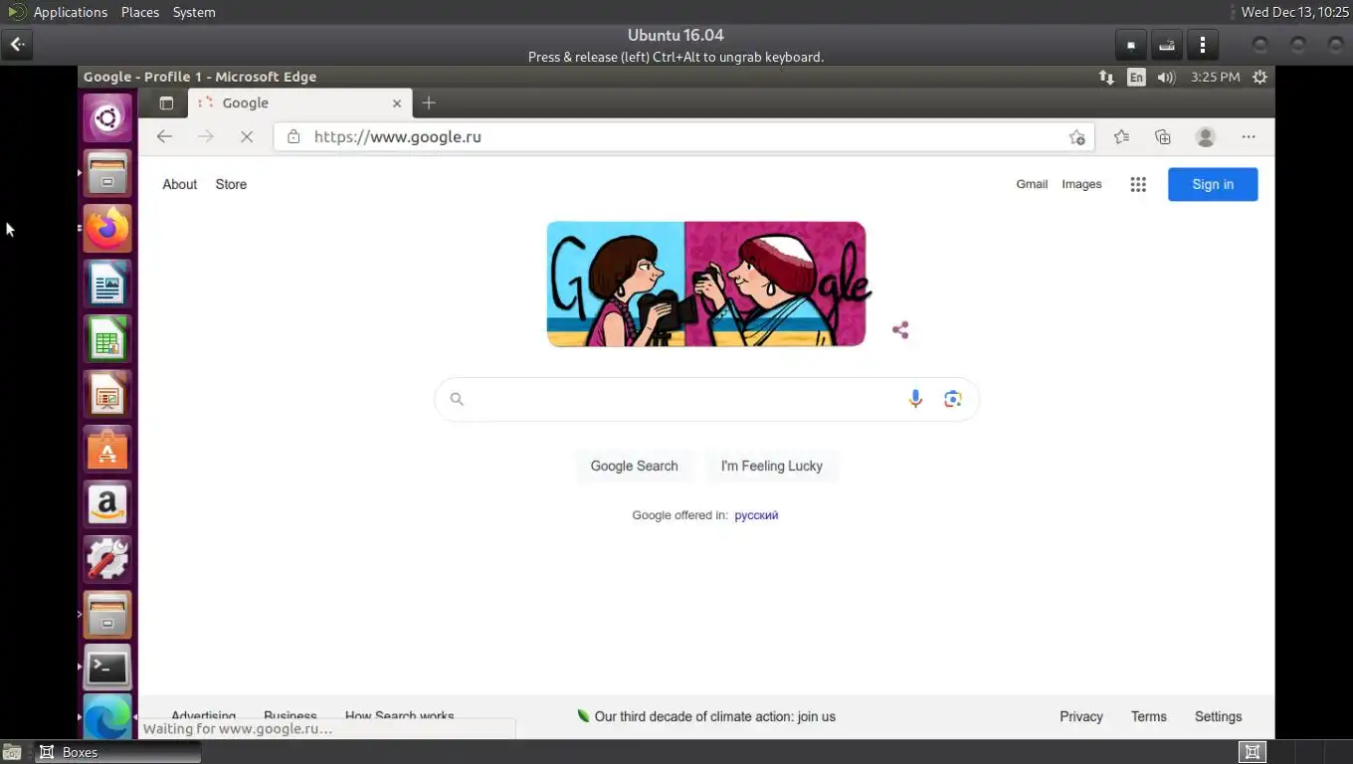
Task: Open Amazon launcher icon
Action: point(107,504)
